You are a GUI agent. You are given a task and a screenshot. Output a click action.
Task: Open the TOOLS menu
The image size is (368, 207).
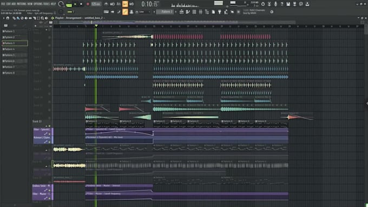[47, 4]
